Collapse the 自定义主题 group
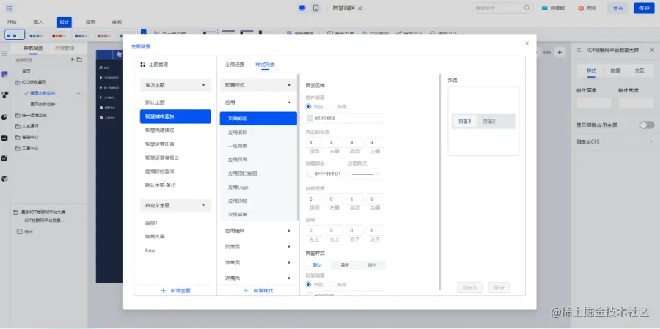This screenshot has width=660, height=329. 175,205
